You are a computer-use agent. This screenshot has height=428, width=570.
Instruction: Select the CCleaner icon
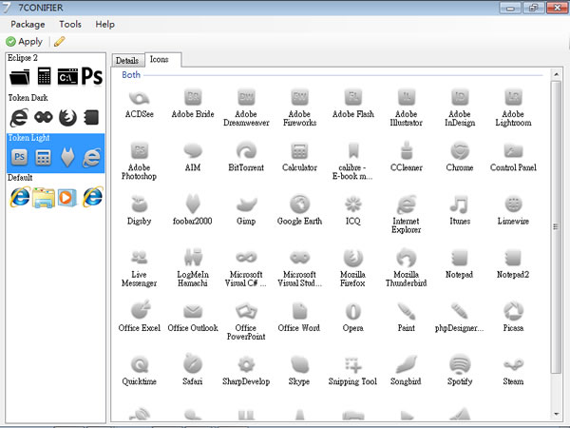[x=406, y=151]
